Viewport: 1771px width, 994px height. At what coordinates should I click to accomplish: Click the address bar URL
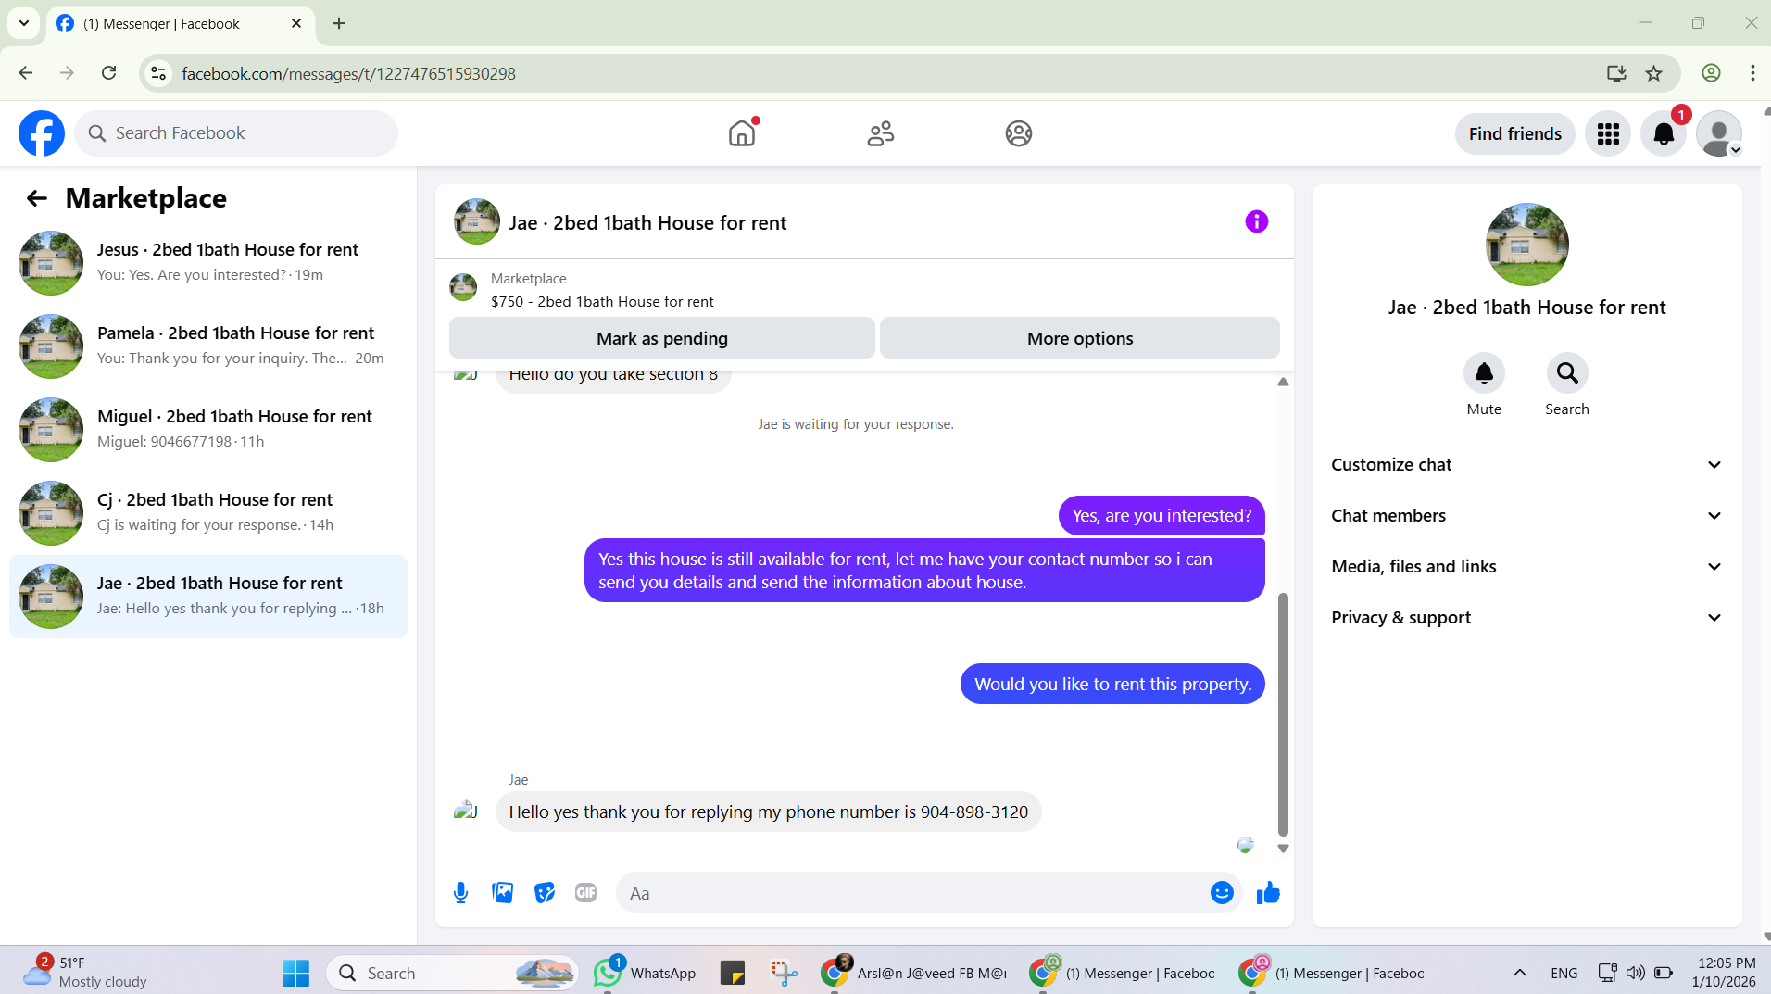coord(348,73)
